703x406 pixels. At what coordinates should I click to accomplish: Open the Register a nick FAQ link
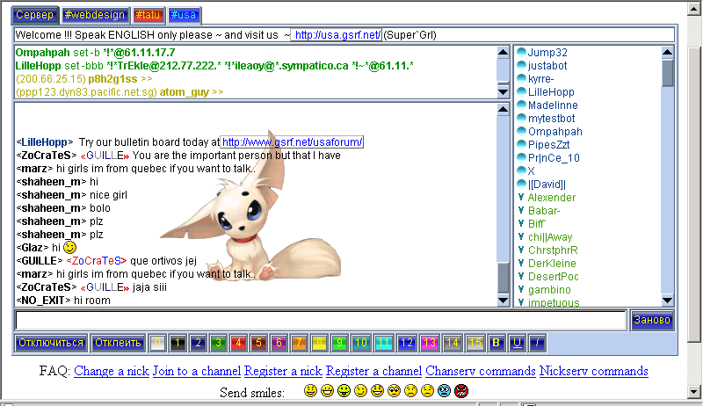(283, 371)
